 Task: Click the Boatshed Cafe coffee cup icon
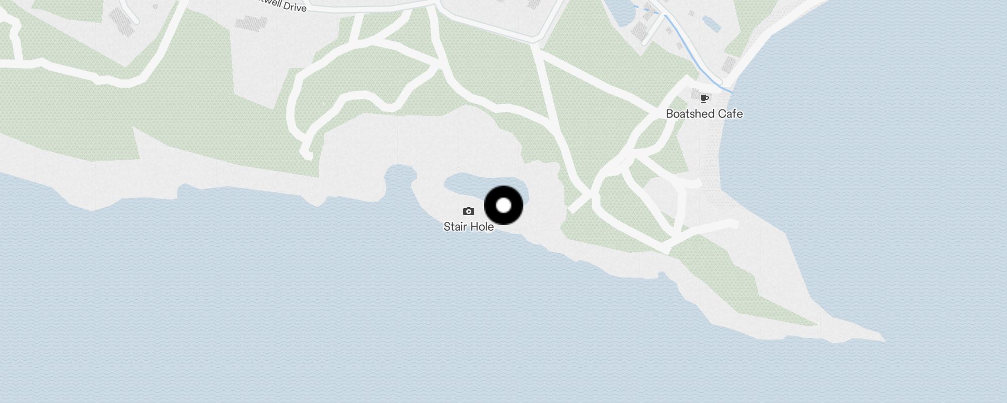[704, 98]
